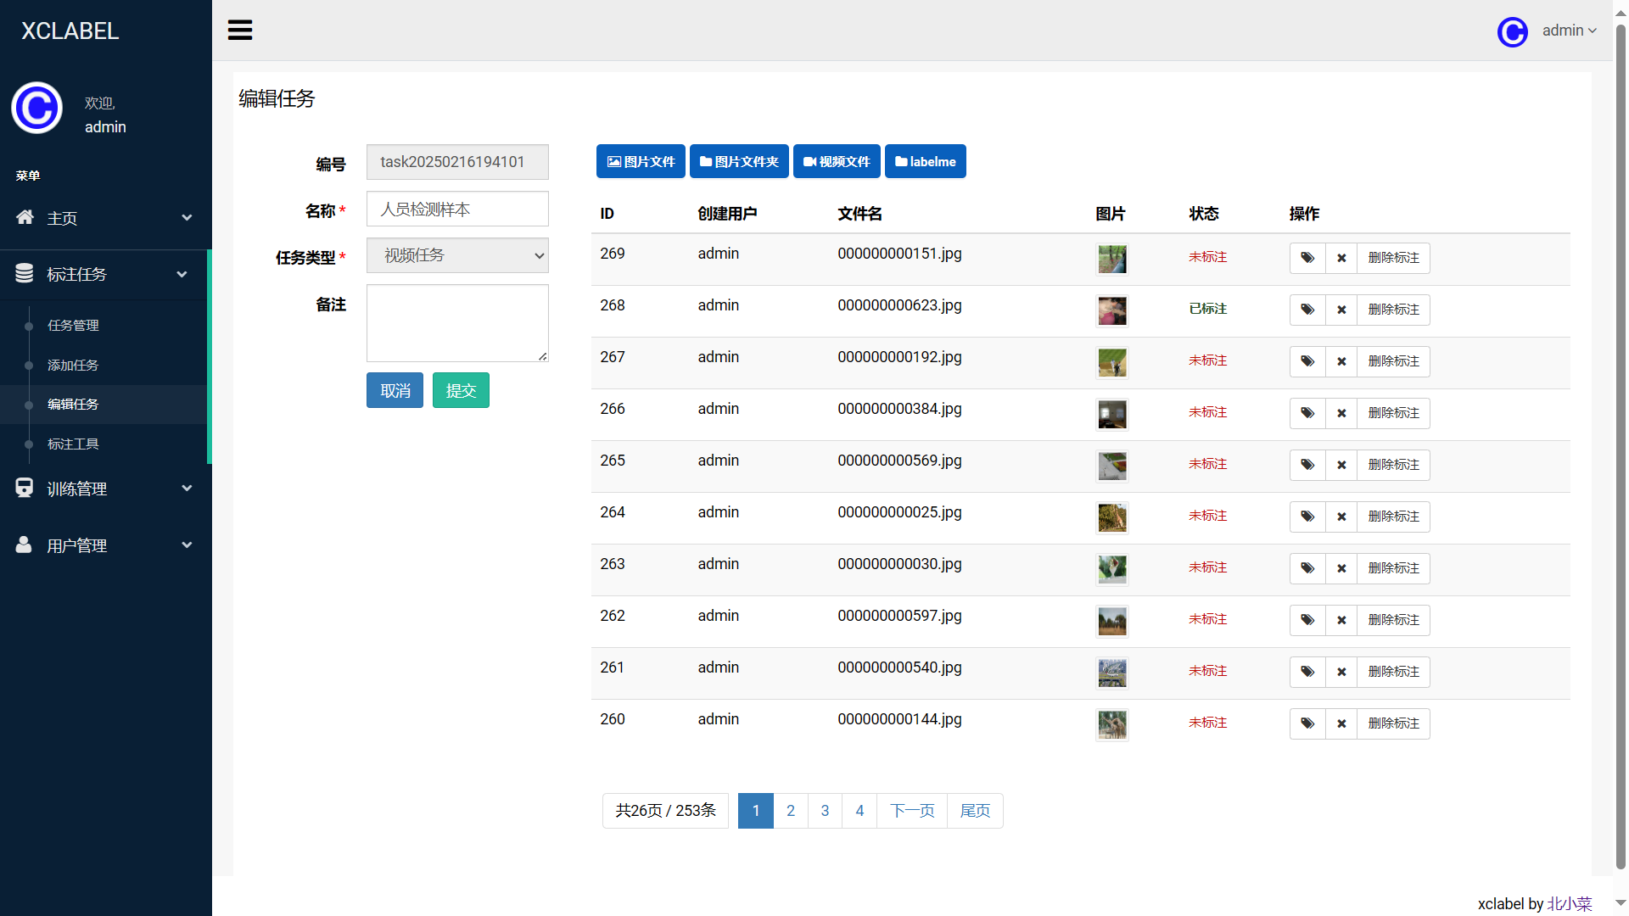The height and width of the screenshot is (916, 1629).
Task: Click the train icon beside 训练管理
Action: point(25,489)
